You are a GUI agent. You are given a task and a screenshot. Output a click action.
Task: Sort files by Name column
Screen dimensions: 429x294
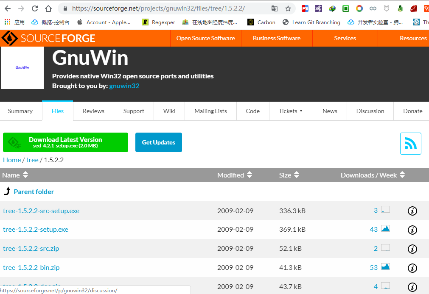(x=15, y=175)
